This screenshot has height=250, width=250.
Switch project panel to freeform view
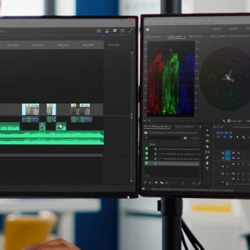161,182
